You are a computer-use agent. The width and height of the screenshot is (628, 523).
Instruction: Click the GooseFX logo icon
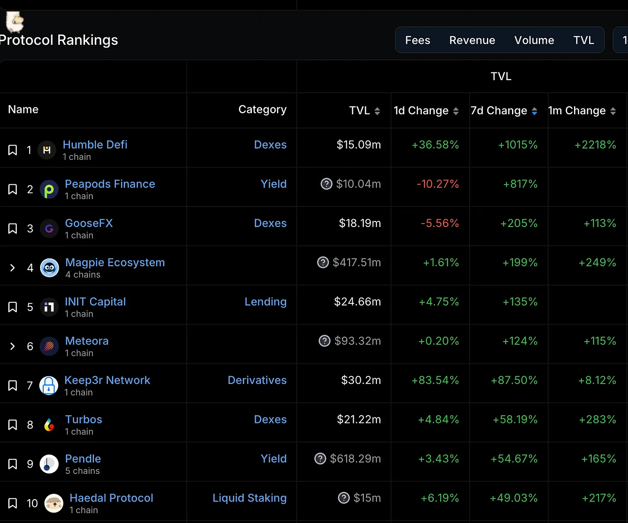[x=49, y=228]
